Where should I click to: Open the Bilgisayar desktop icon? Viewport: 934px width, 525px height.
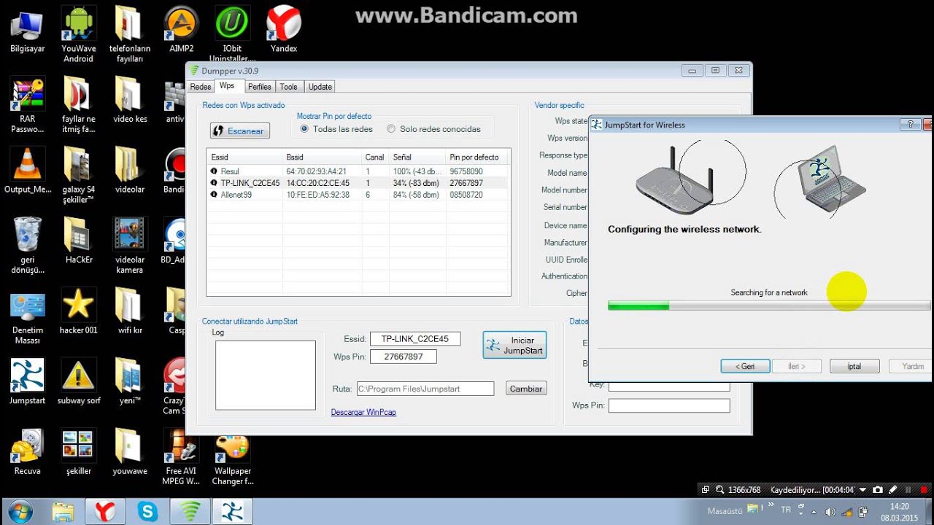tap(27, 30)
